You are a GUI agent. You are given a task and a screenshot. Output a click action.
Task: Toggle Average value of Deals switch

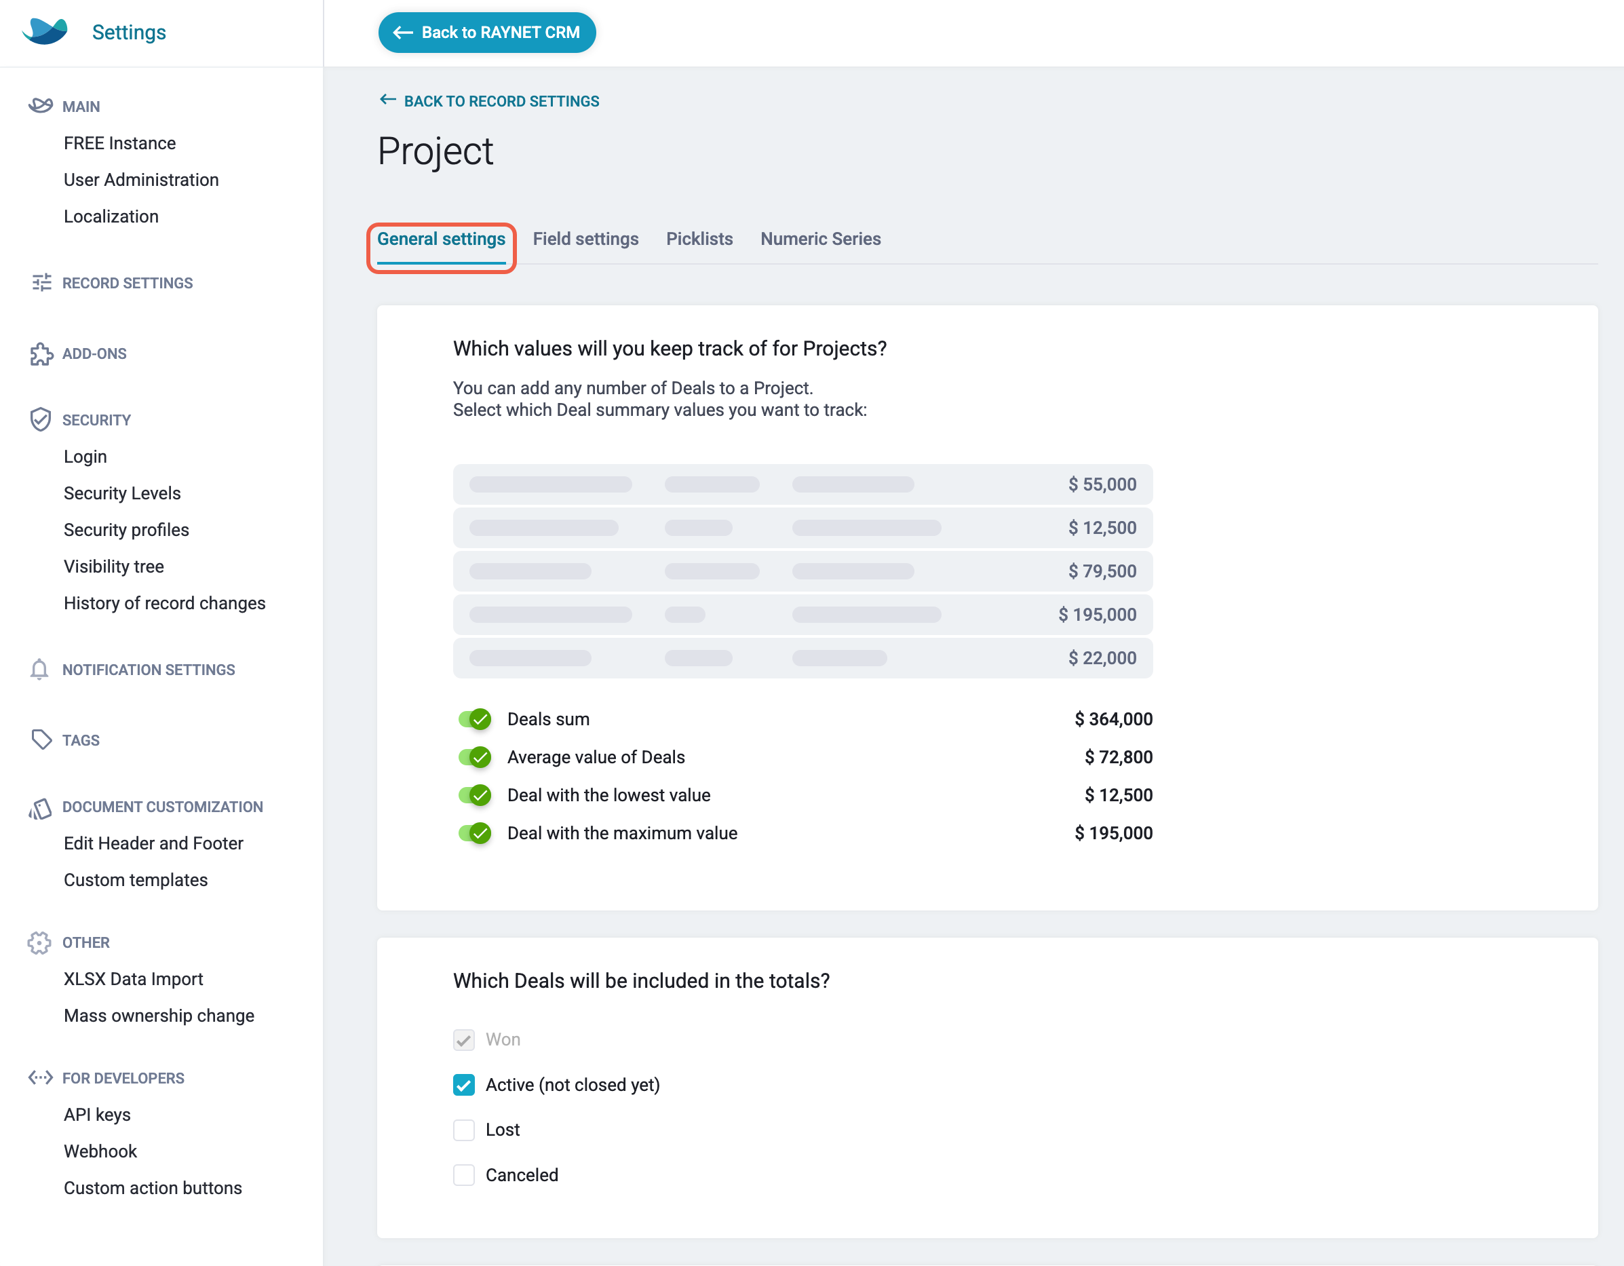point(474,757)
